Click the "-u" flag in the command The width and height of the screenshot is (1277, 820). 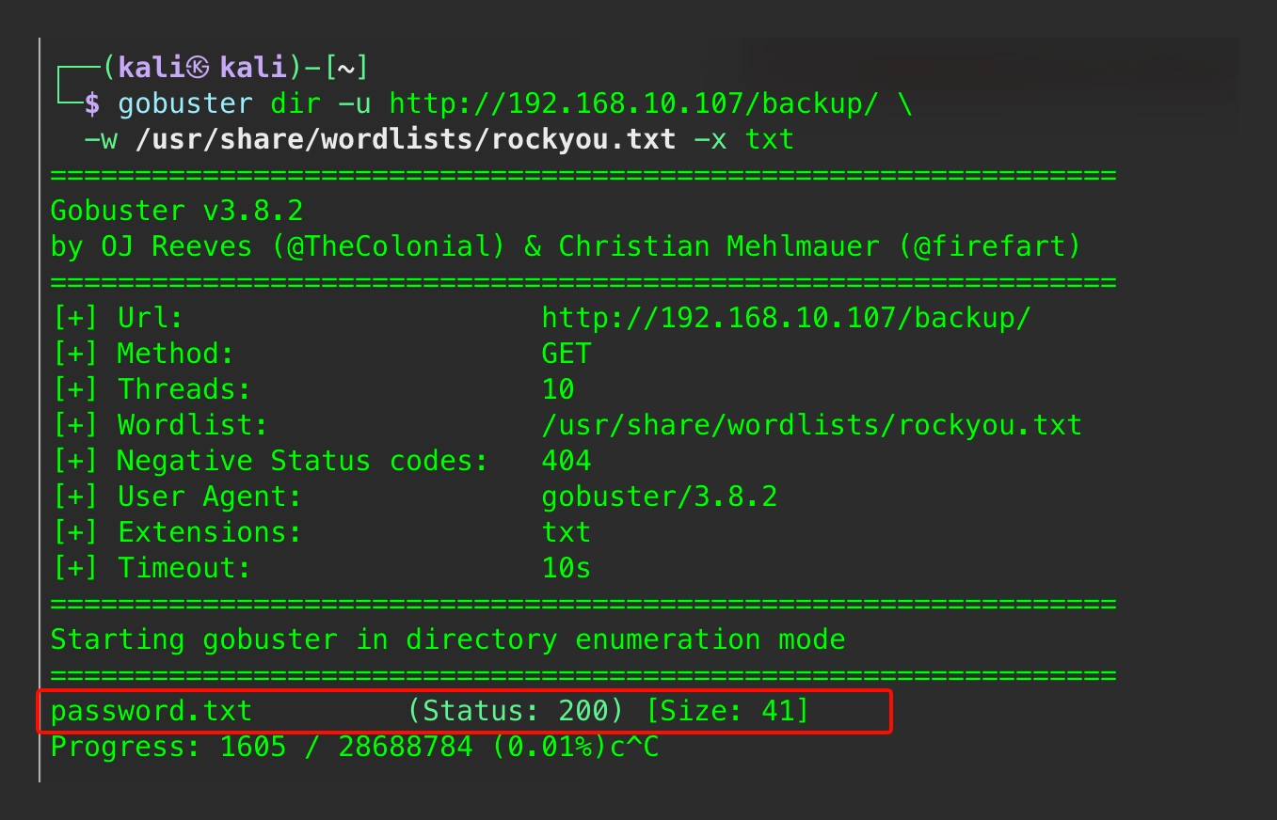point(354,103)
